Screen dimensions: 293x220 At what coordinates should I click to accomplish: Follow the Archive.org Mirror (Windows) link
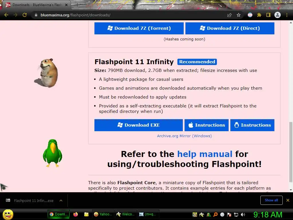point(184,136)
